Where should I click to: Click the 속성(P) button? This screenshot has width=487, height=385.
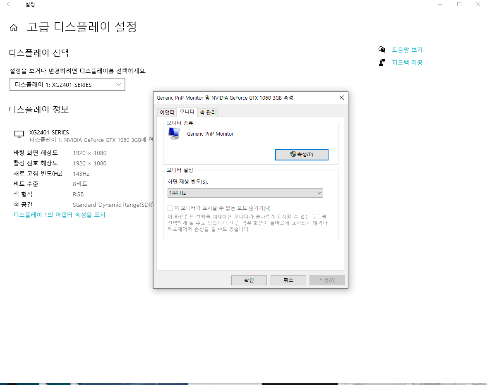pos(302,155)
